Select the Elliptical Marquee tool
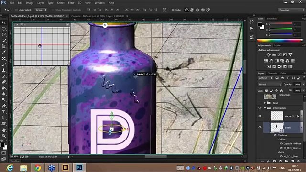 tap(4, 29)
